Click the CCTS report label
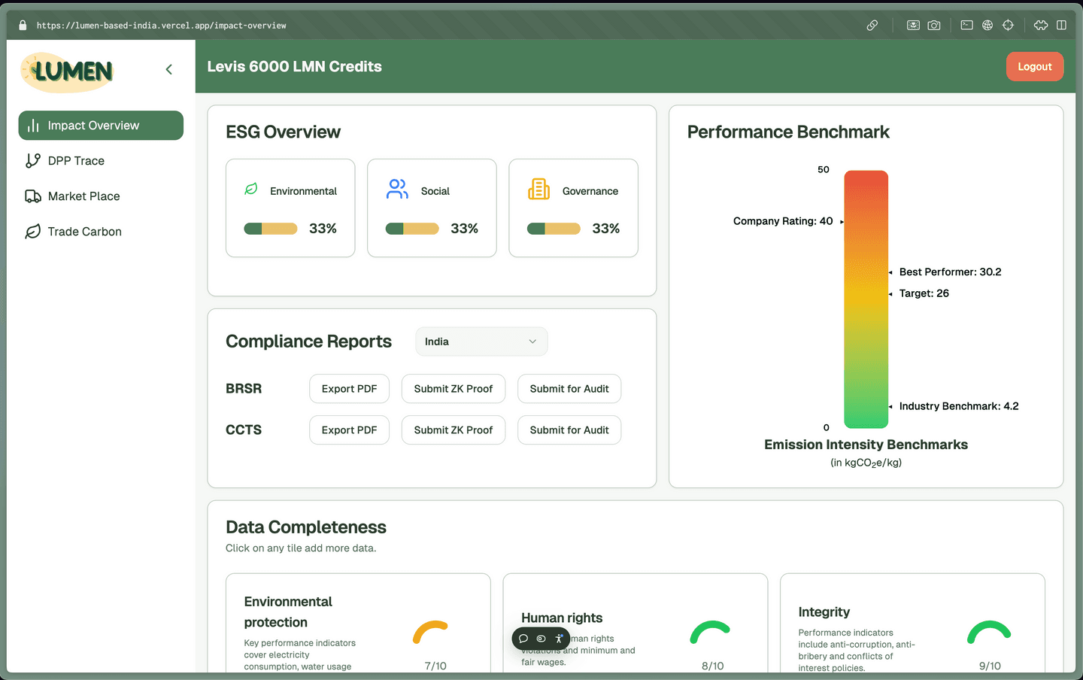 [244, 430]
